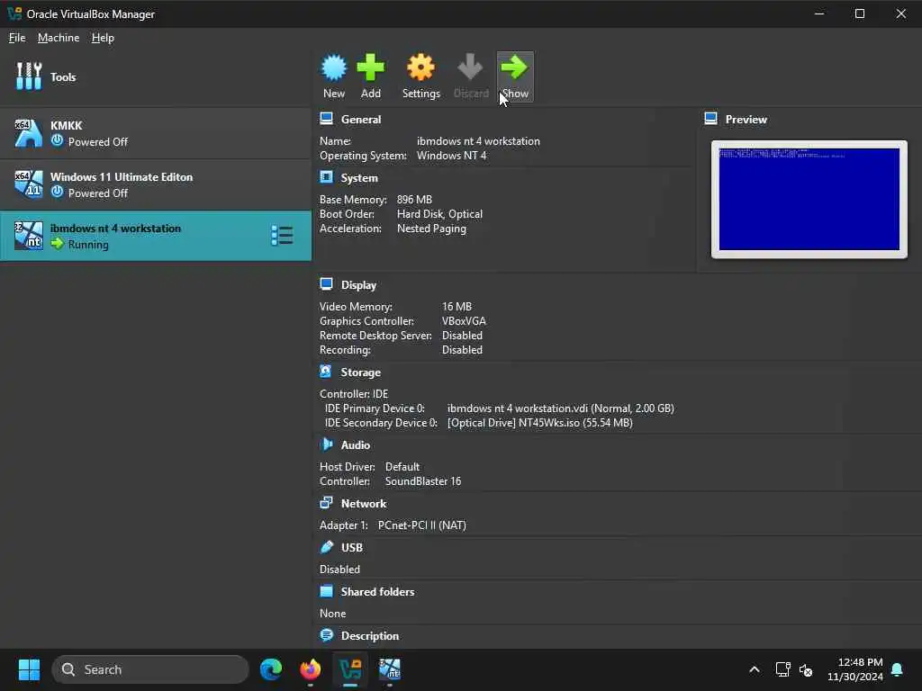The width and height of the screenshot is (922, 691).
Task: Click the 'ibmdows nt 4 workstation.vdi' disk entry
Action: (560, 408)
